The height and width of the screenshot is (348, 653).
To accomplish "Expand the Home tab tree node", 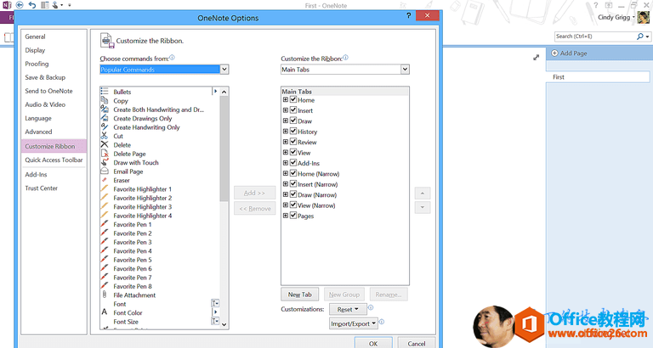I will (x=286, y=100).
